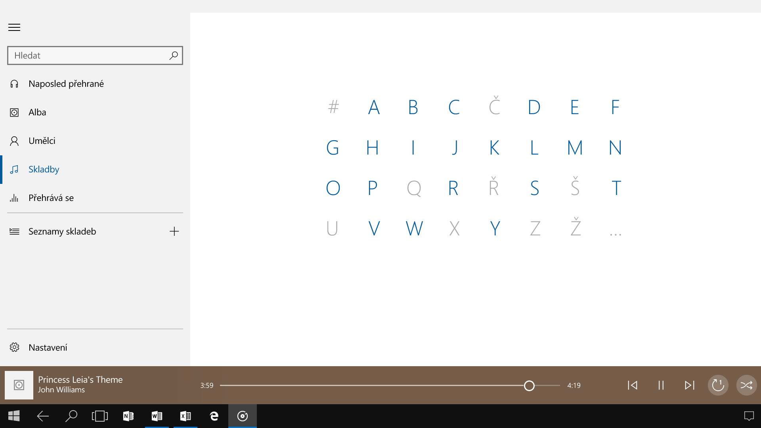
Task: Pause Princess Leia's Theme
Action: coord(661,385)
